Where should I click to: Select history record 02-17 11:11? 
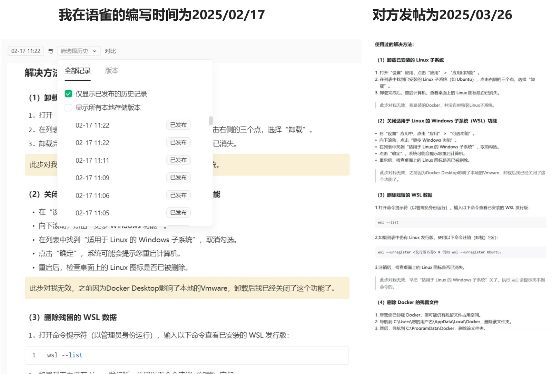click(92, 160)
